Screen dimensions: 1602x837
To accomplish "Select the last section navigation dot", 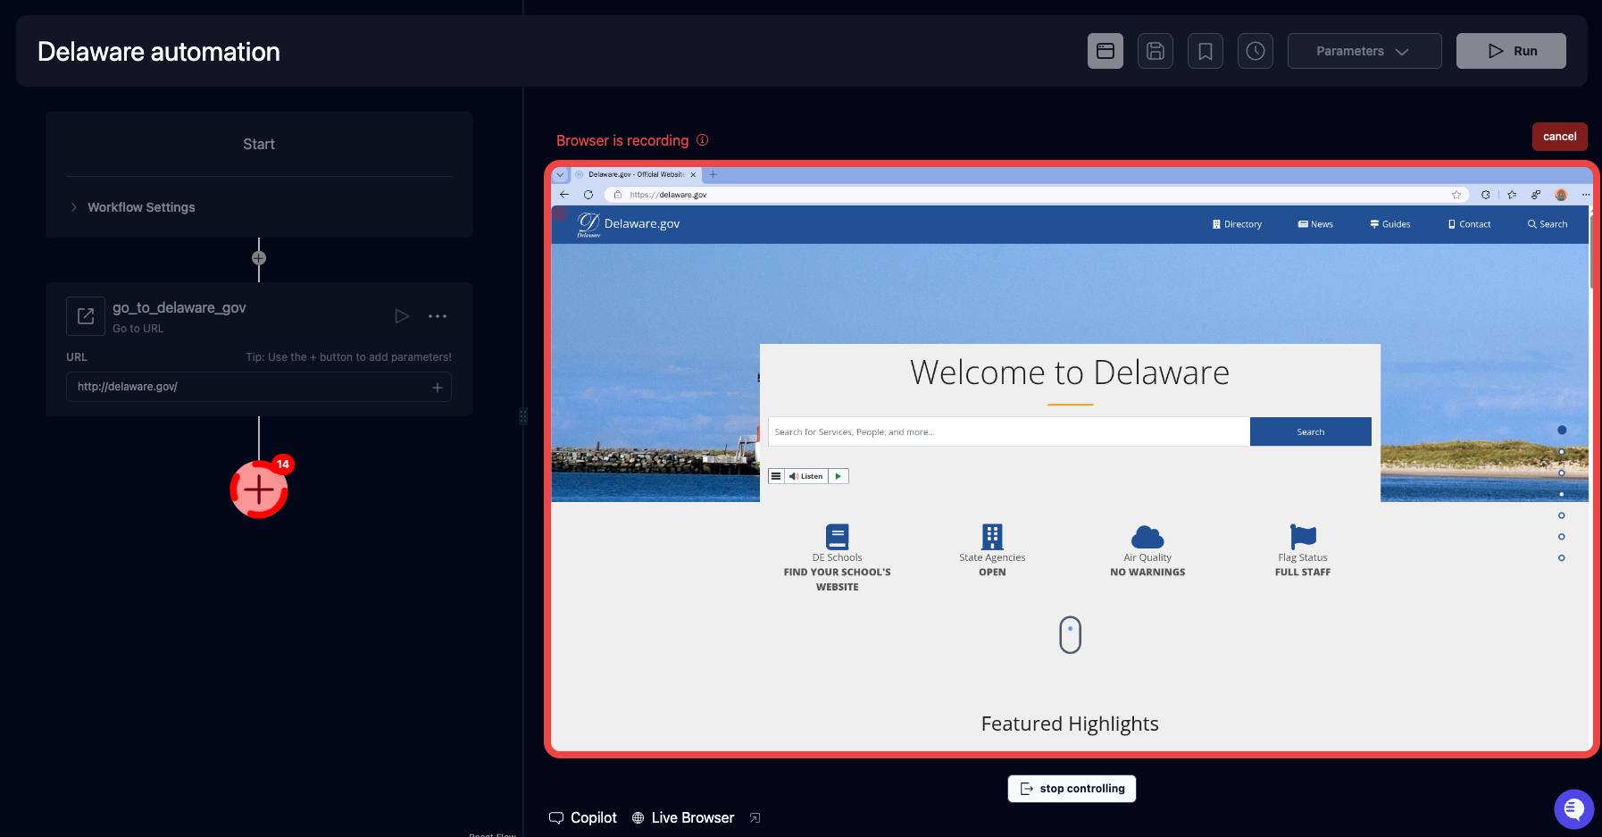I will [x=1562, y=558].
